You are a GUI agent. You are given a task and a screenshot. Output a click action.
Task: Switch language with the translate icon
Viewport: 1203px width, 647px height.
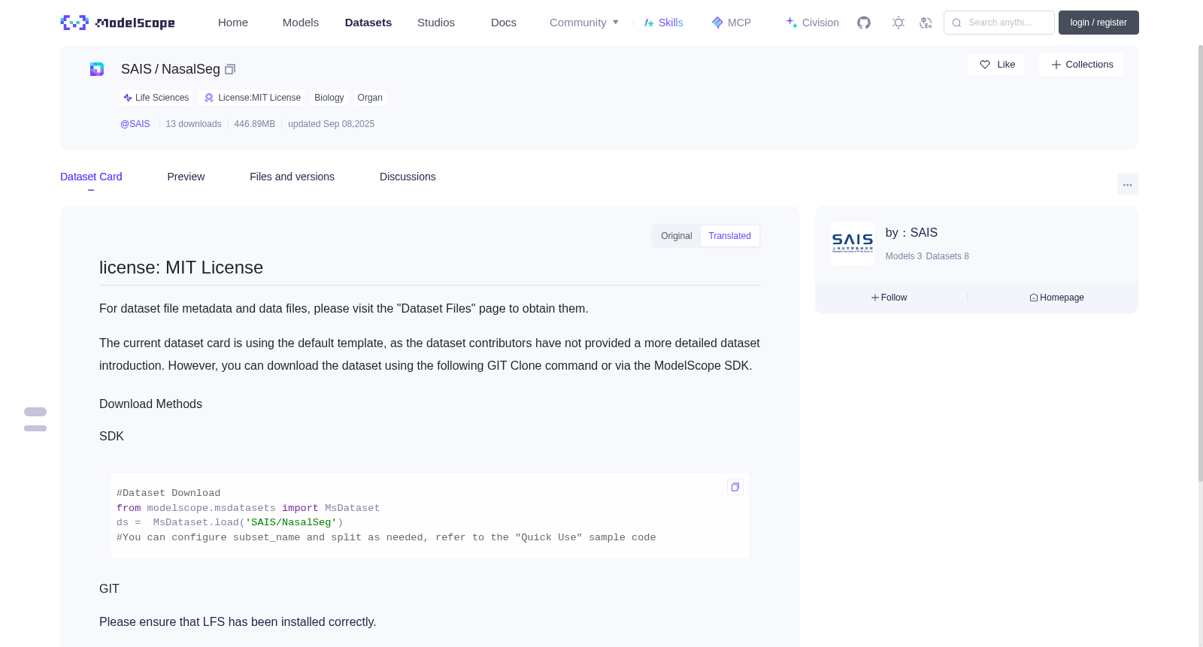[926, 23]
